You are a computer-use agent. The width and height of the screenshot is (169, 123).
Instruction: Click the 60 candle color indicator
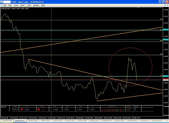click(x=115, y=110)
